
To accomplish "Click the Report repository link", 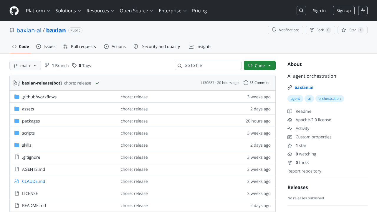I will [x=304, y=171].
